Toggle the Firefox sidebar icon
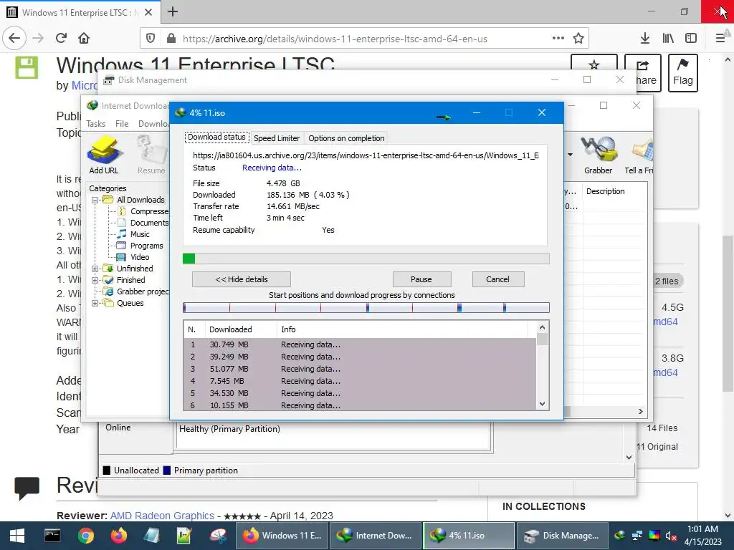The height and width of the screenshot is (550, 734). tap(690, 39)
